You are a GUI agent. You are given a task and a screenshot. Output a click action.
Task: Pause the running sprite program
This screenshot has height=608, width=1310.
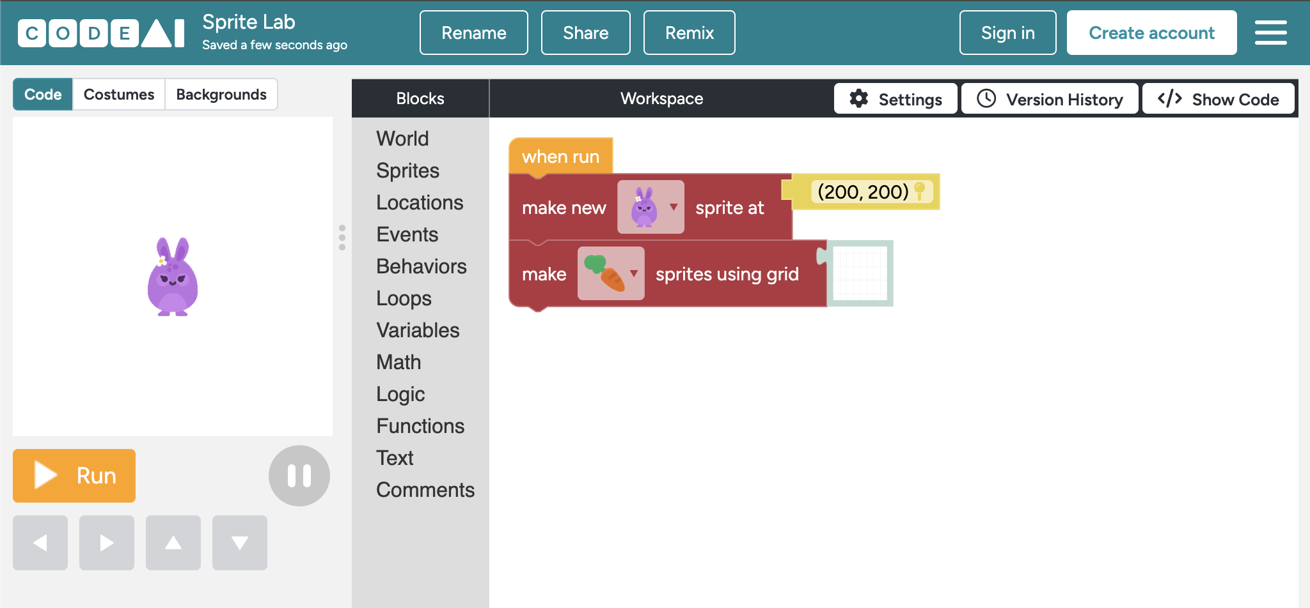299,476
